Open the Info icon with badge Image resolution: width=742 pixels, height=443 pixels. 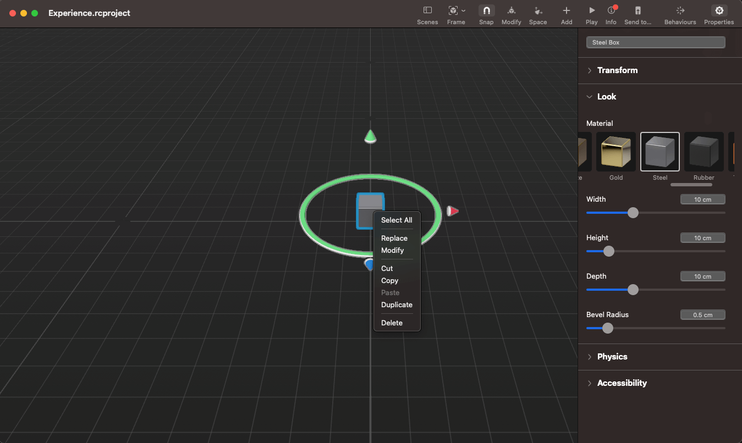click(x=611, y=10)
